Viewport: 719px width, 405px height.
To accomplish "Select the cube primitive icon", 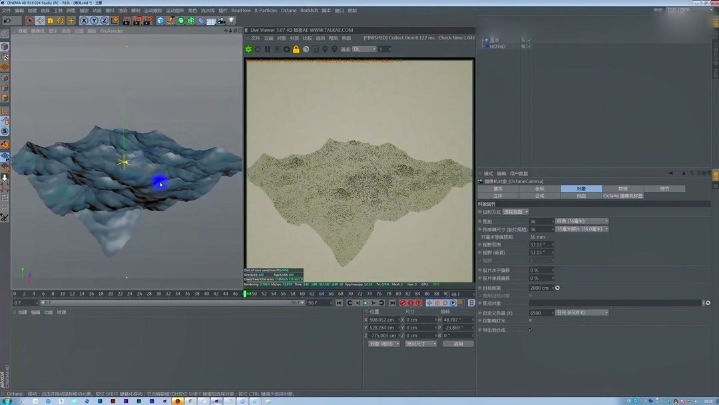I will click(160, 20).
